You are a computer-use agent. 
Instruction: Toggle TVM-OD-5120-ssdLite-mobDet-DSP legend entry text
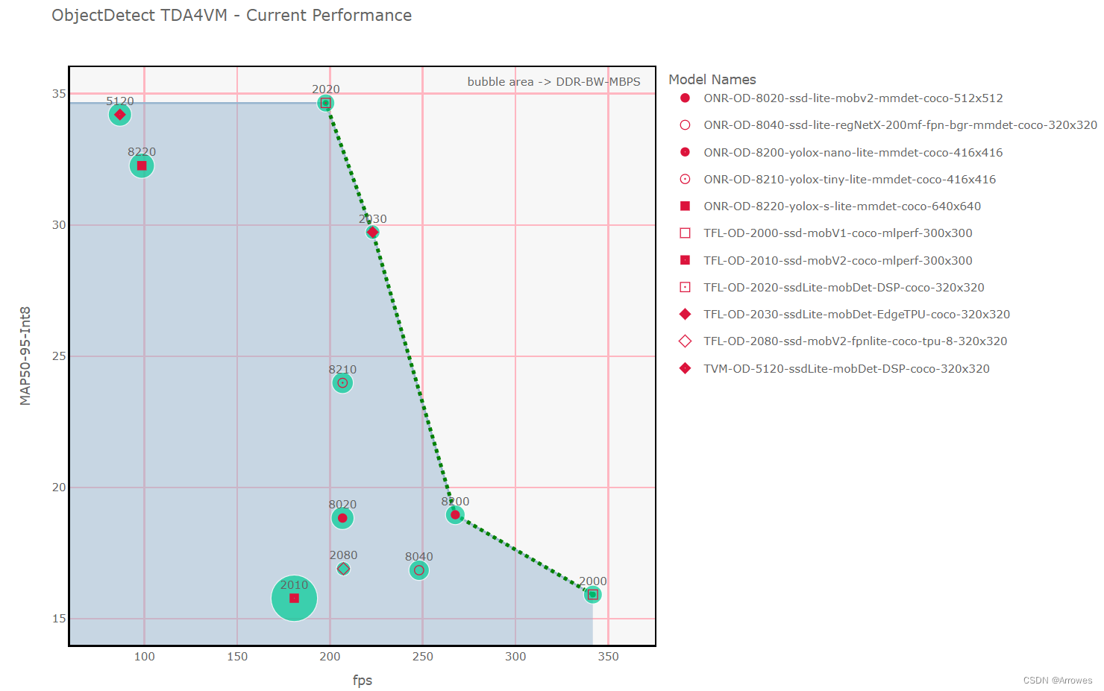[x=847, y=368]
